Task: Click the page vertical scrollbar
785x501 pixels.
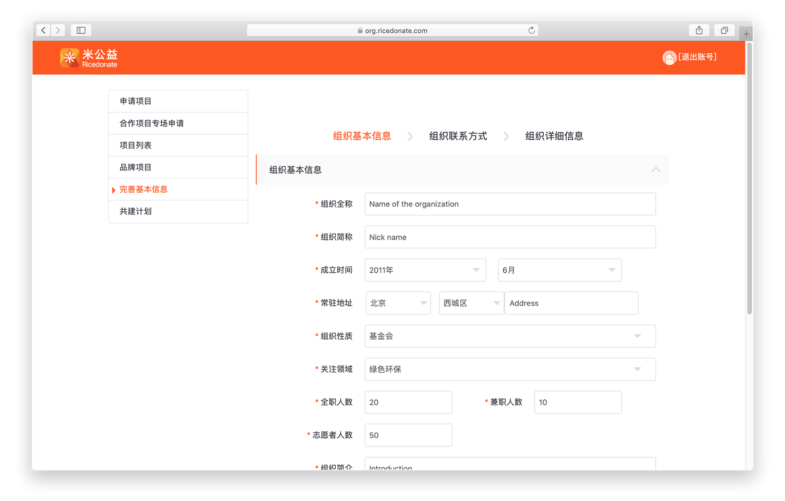Action: [x=749, y=178]
